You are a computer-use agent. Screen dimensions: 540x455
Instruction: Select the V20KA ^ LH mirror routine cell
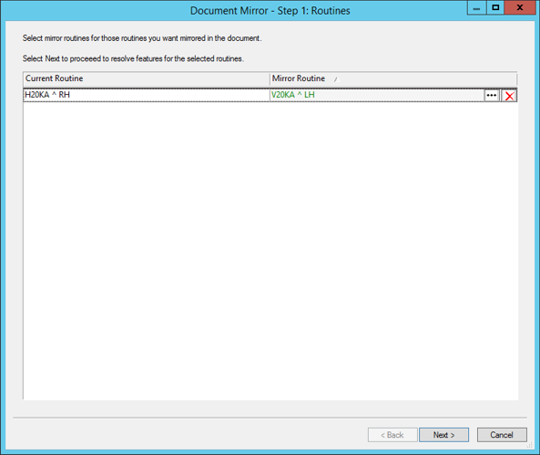click(x=377, y=95)
